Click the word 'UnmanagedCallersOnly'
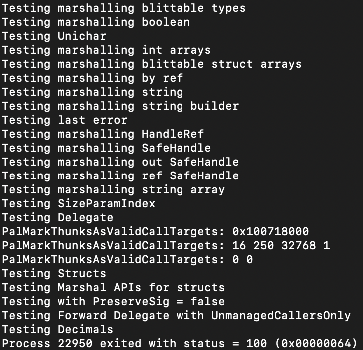Image resolution: width=363 pixels, height=350 pixels. pos(281,316)
